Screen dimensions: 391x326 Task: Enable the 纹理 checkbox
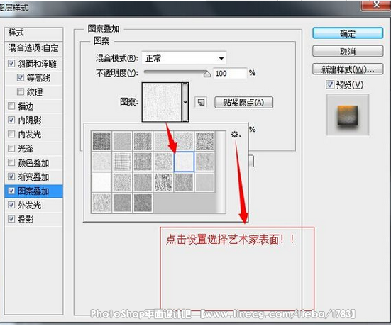(21, 91)
